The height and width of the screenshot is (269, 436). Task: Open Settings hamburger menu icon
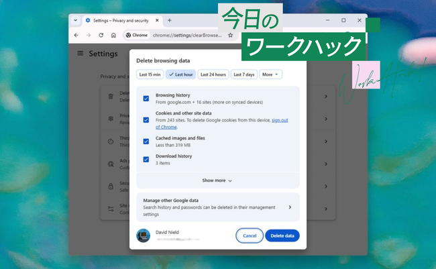80,53
